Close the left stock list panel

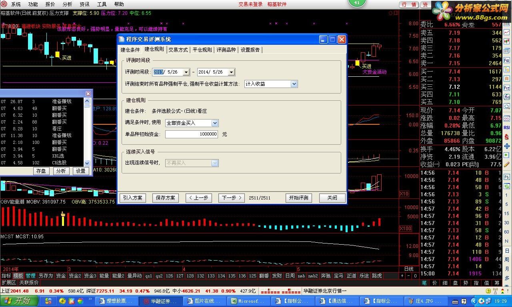click(x=88, y=94)
